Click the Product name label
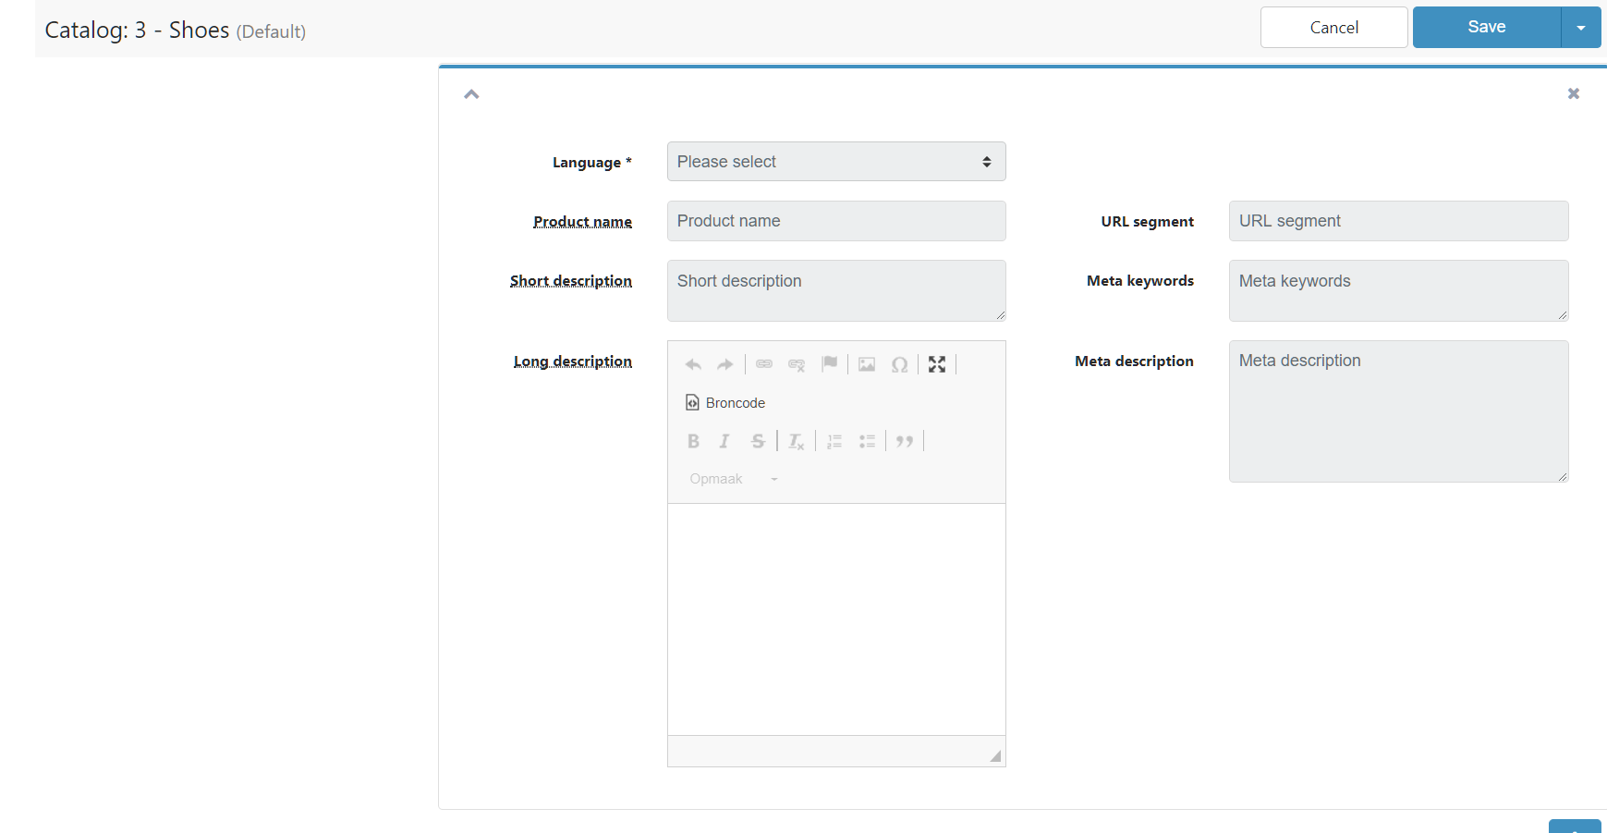The image size is (1607, 833). (582, 222)
